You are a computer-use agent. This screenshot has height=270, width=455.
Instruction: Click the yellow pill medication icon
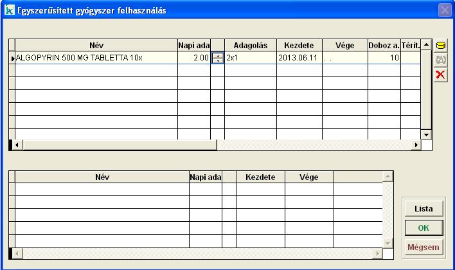coord(441,46)
